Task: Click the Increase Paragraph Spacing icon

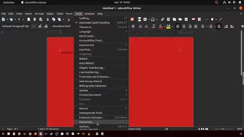Action: (x=226, y=26)
